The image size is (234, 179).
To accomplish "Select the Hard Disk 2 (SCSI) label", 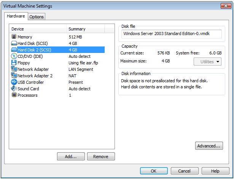I will pos(34,50).
